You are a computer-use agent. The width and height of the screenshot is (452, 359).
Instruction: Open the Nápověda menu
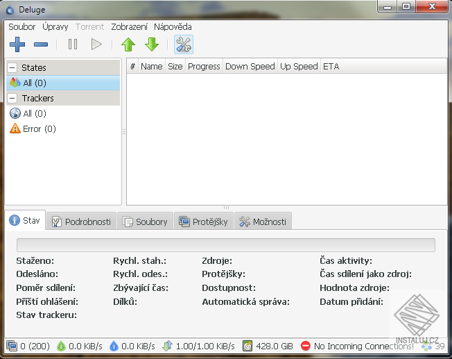click(x=173, y=27)
